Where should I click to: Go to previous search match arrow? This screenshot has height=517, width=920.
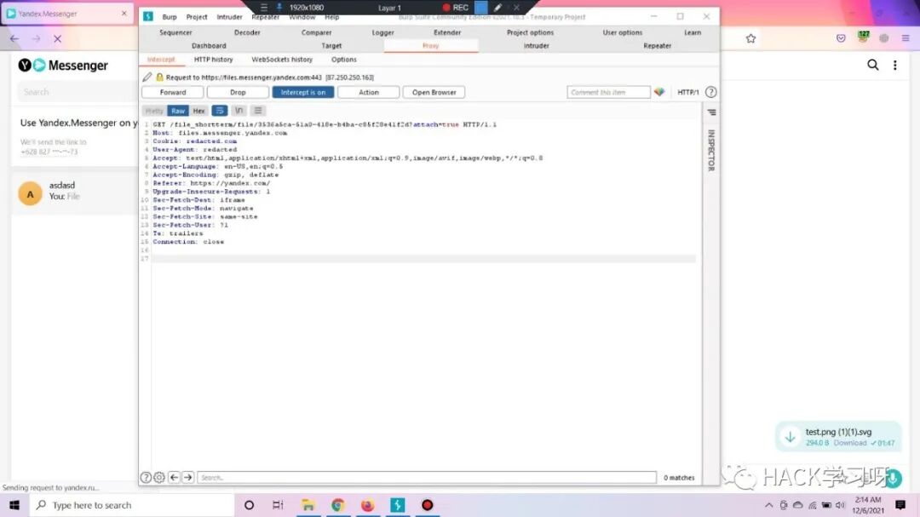[174, 477]
